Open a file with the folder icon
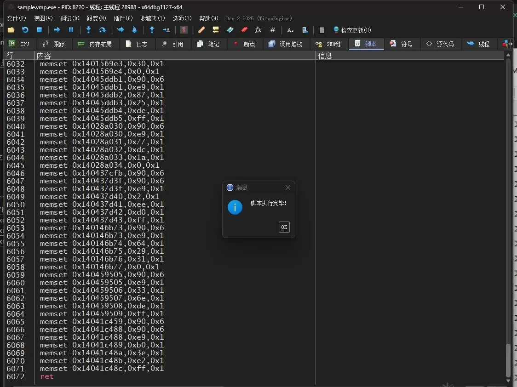 11,30
